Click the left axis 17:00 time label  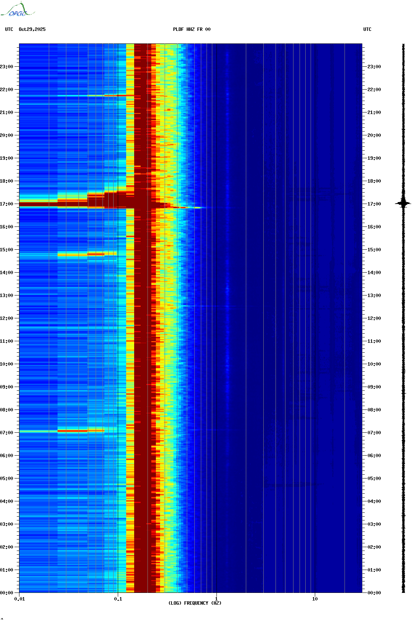6,204
